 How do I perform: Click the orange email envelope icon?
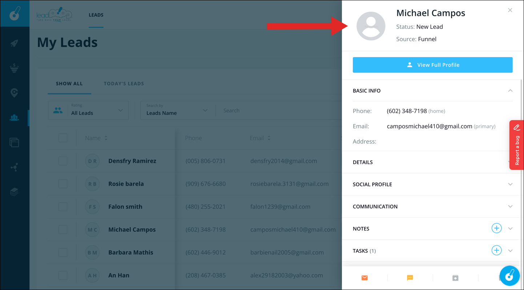(x=364, y=278)
